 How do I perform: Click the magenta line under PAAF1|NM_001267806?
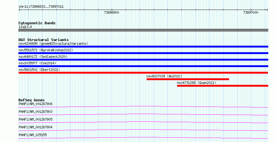pos(143,107)
